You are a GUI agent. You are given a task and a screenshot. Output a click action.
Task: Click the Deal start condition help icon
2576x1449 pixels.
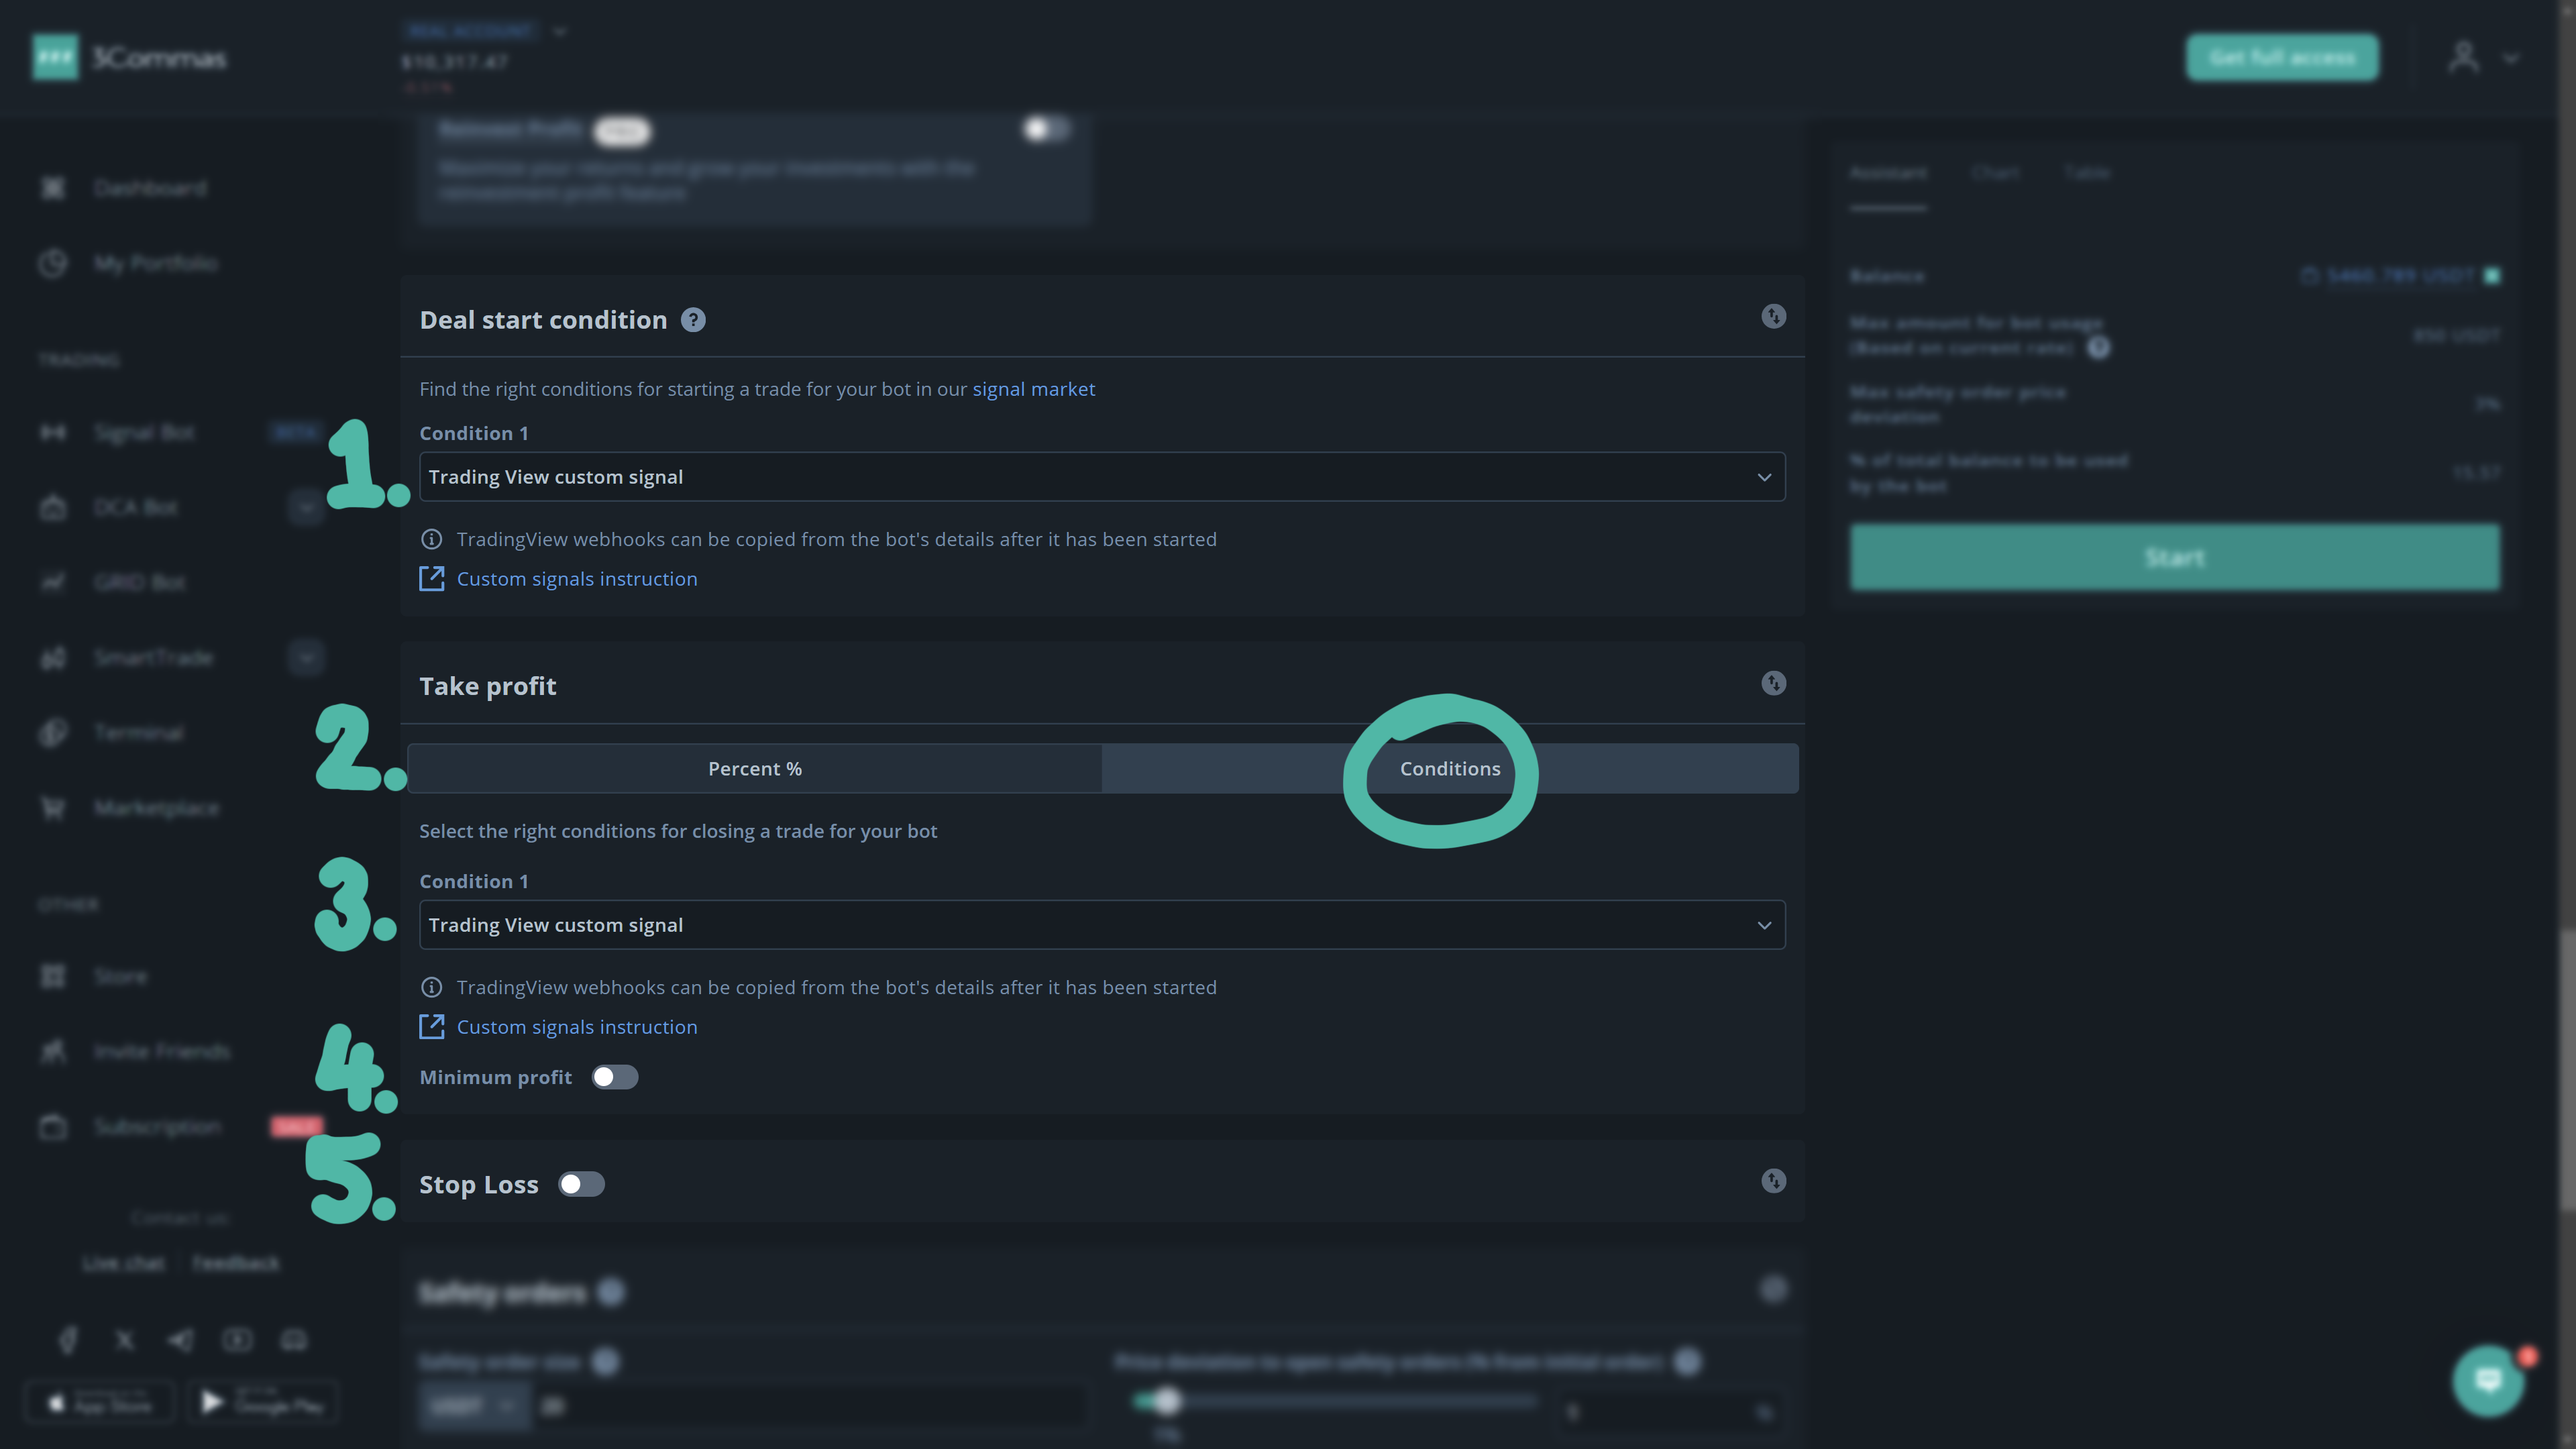tap(694, 319)
